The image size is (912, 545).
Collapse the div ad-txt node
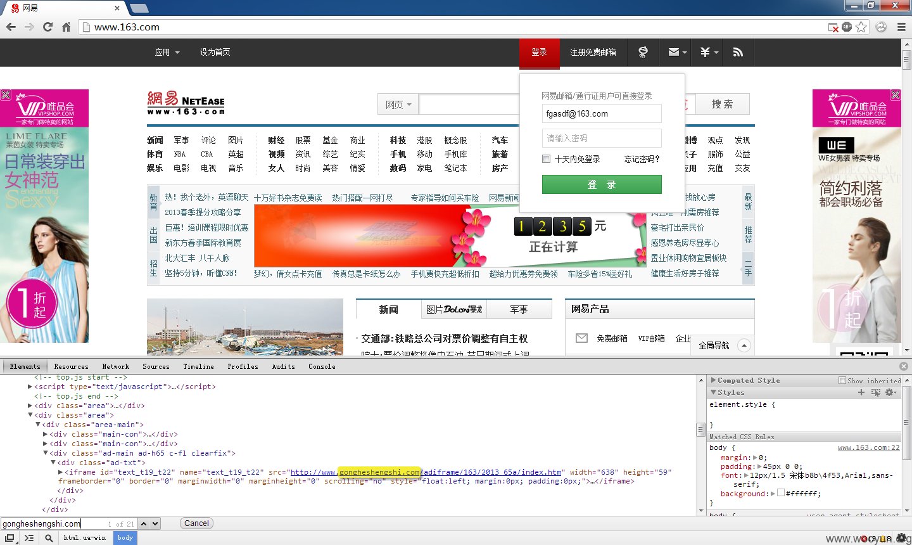click(x=53, y=463)
